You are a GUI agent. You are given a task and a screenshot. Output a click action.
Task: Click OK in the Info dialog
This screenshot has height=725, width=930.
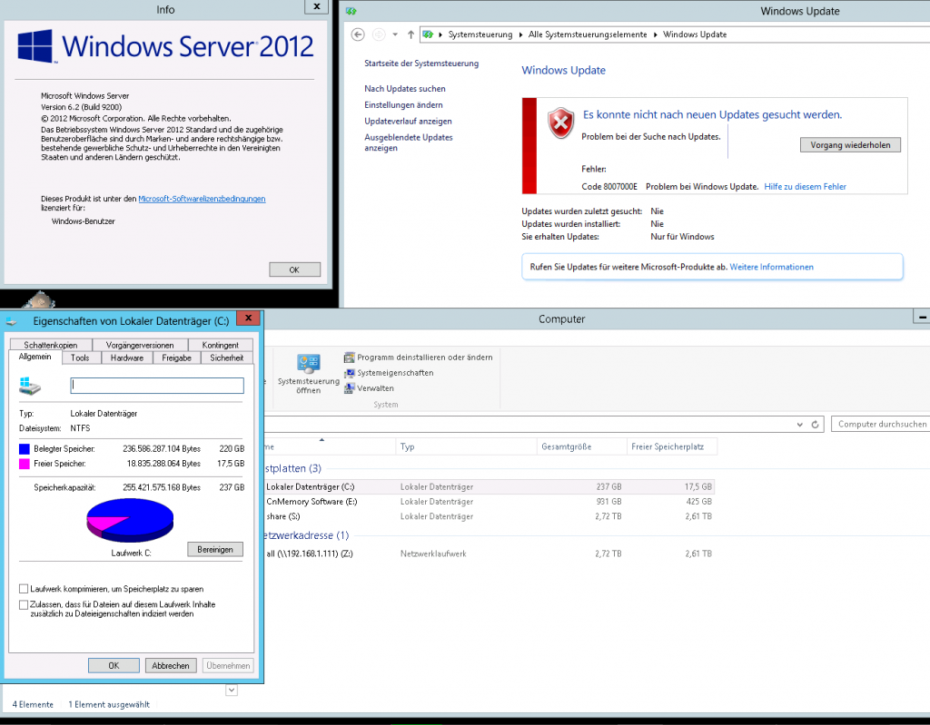(295, 269)
